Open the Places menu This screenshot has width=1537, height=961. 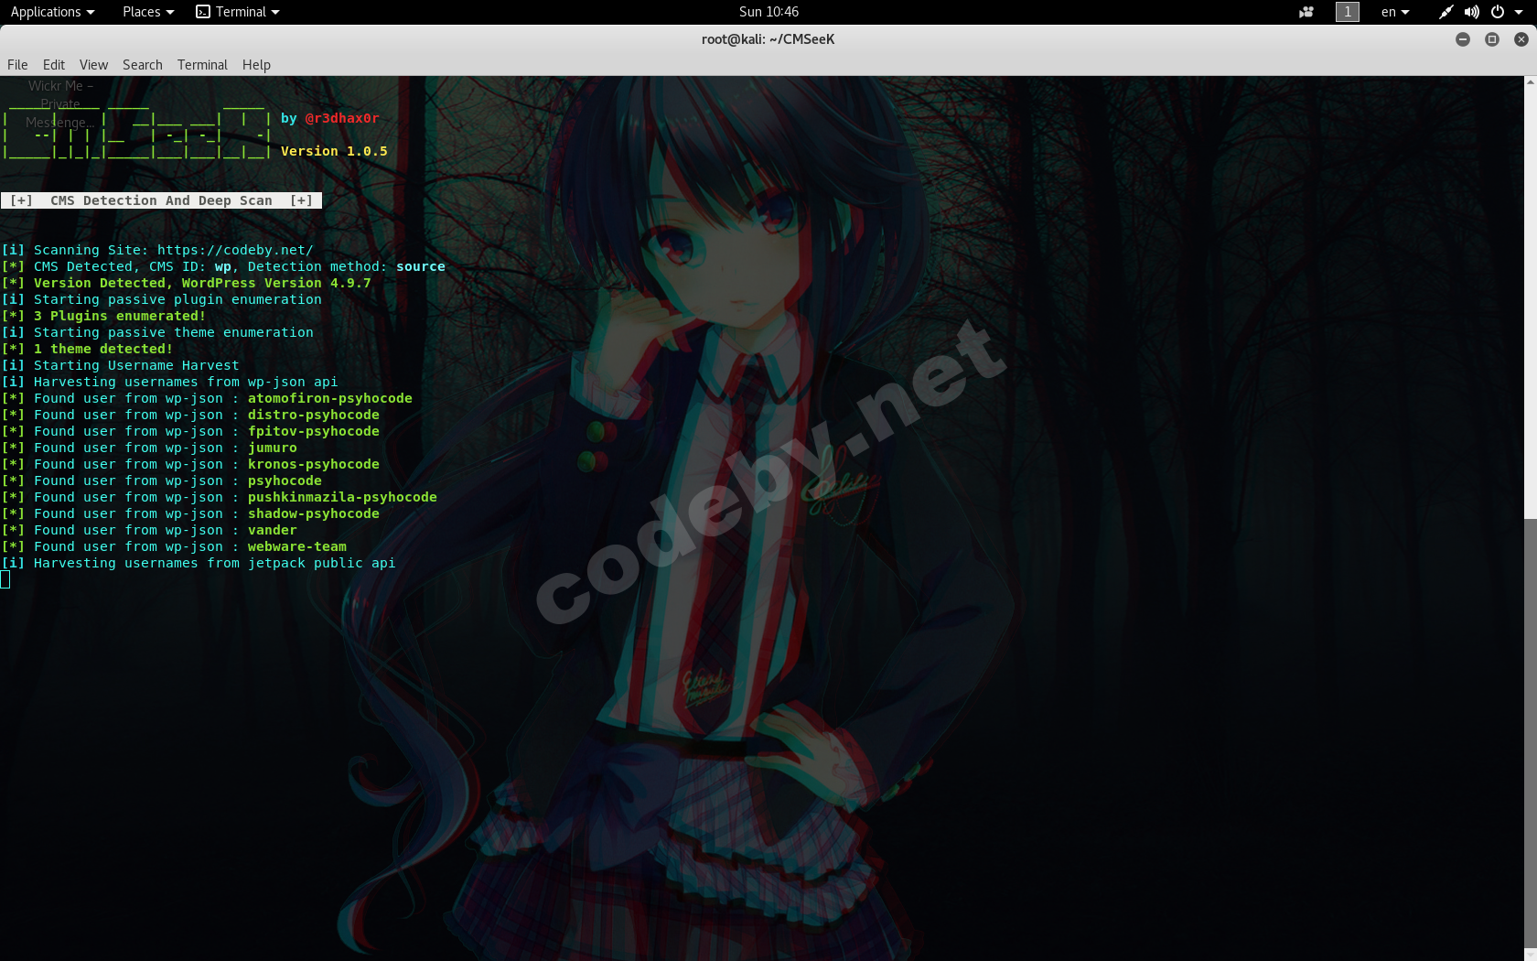148,12
